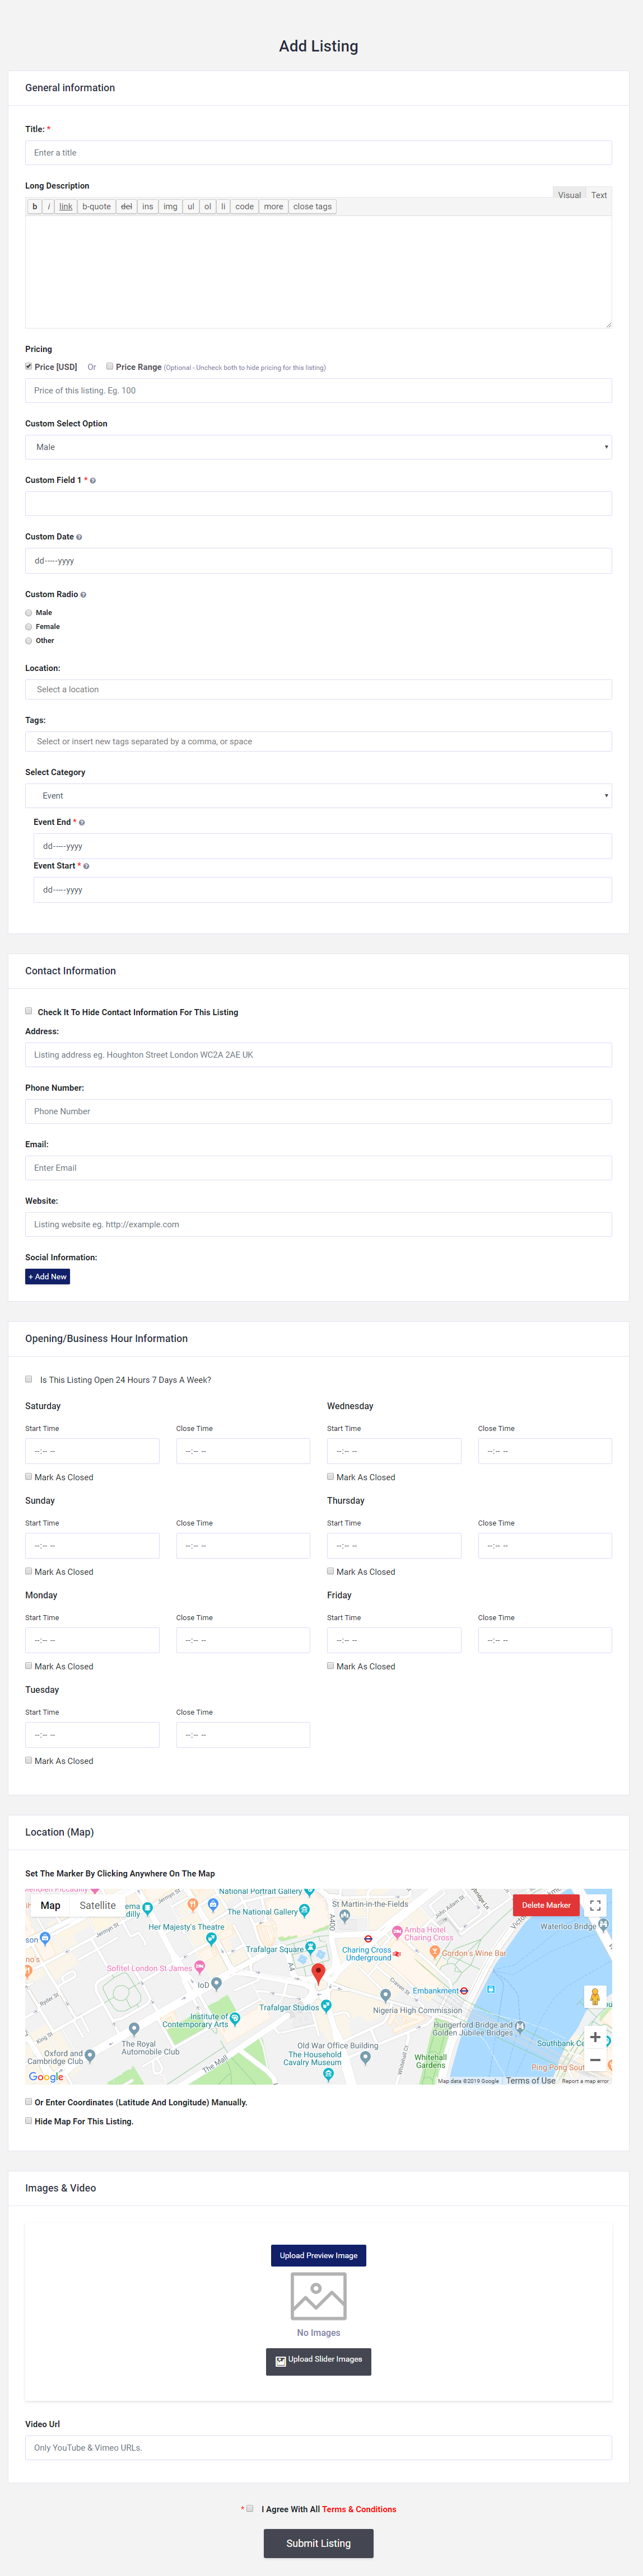Image resolution: width=643 pixels, height=2576 pixels.
Task: Click into the Title input field
Action: (x=319, y=153)
